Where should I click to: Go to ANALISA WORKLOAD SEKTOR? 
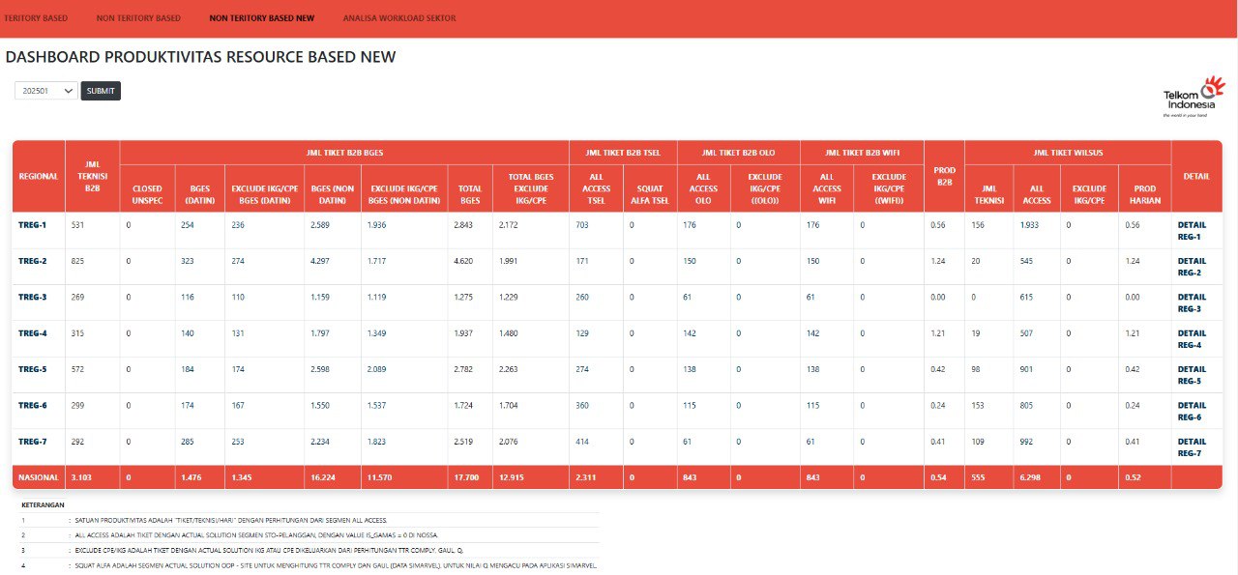tap(399, 18)
